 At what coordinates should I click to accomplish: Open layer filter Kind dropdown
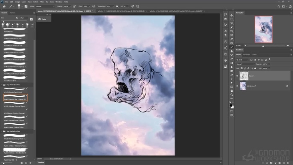point(243,59)
